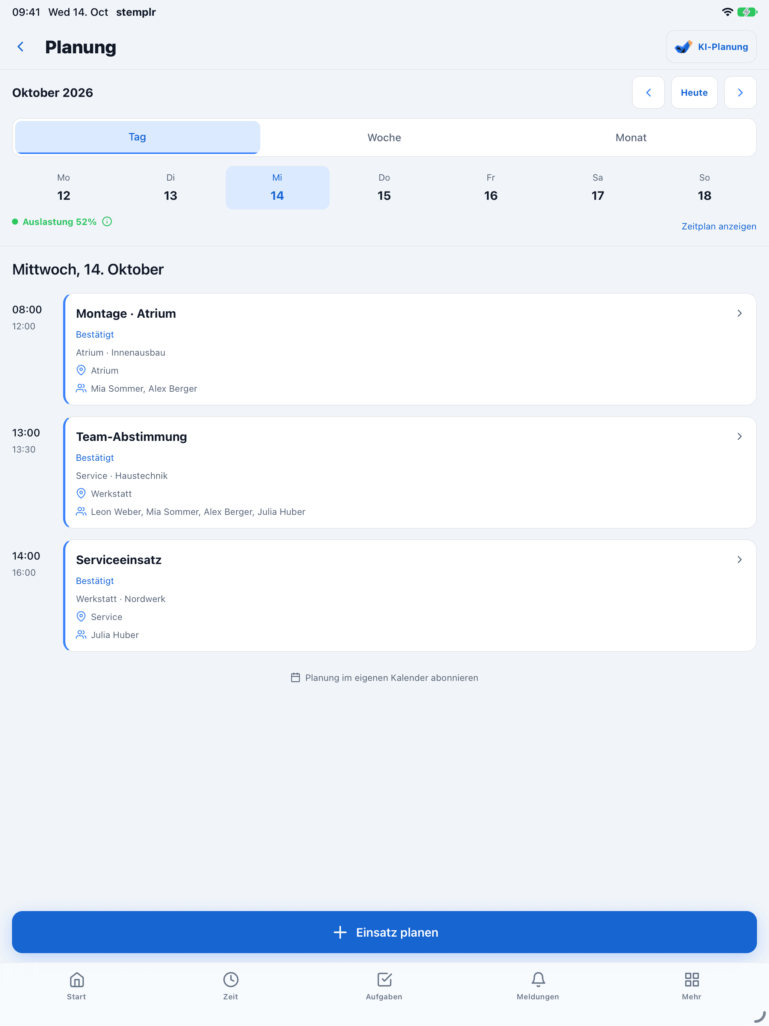Open KI-Planung assistant
Screen dimensions: 769x1026
711,47
